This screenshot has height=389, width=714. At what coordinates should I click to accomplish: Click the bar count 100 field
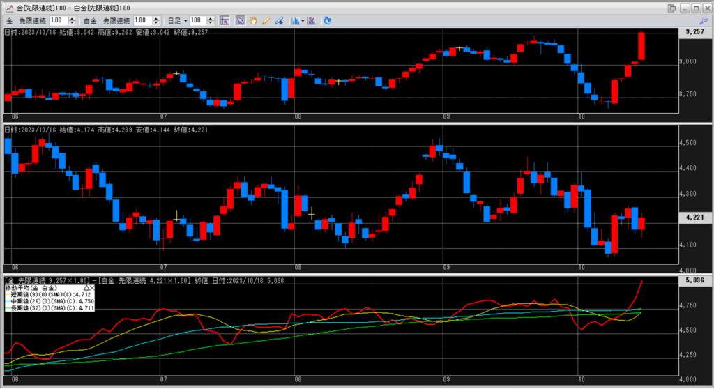point(197,21)
